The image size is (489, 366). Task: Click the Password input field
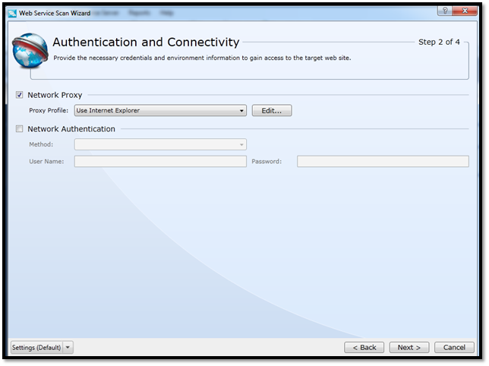(383, 161)
